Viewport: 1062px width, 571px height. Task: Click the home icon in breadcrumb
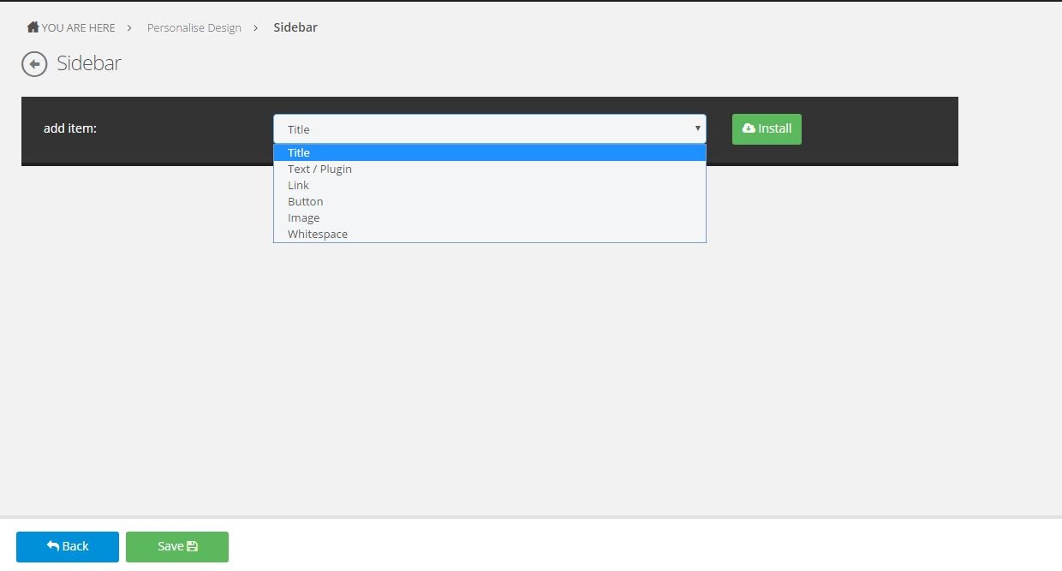pyautogui.click(x=33, y=27)
